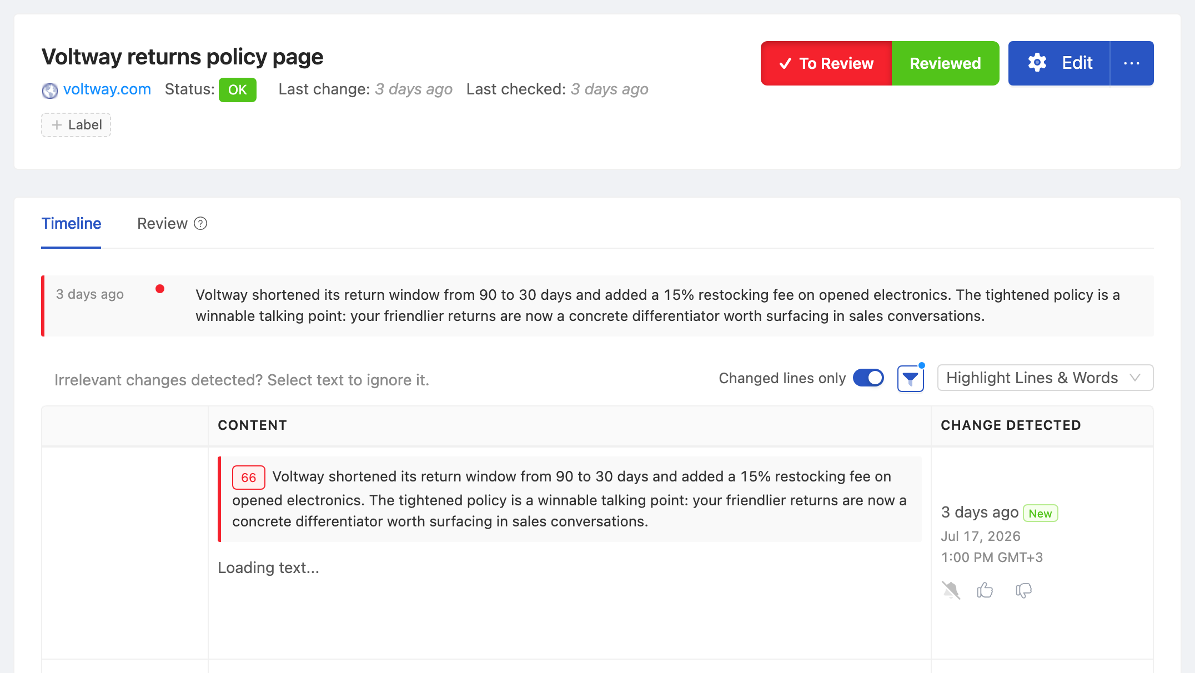
Task: Click the OK status badge
Action: [x=237, y=90]
